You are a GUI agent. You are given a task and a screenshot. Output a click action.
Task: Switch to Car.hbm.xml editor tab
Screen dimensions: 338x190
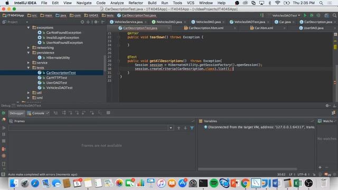[x=264, y=28]
